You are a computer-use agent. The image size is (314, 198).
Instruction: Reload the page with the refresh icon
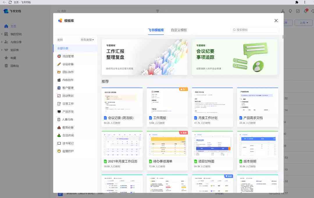tap(10, 2)
